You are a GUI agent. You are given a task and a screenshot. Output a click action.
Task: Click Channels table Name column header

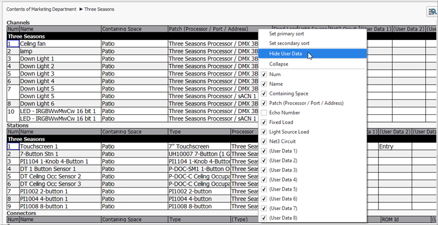pos(60,29)
